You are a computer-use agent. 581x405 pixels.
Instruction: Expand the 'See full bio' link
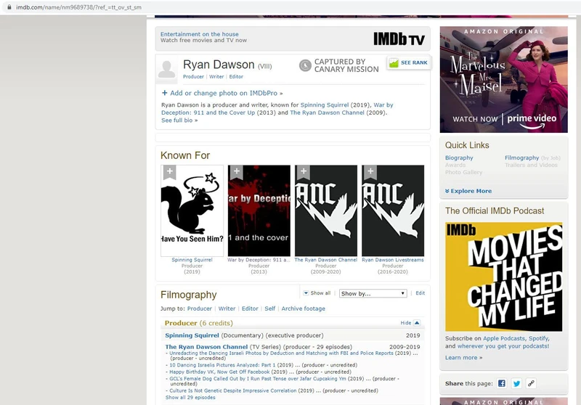click(179, 120)
